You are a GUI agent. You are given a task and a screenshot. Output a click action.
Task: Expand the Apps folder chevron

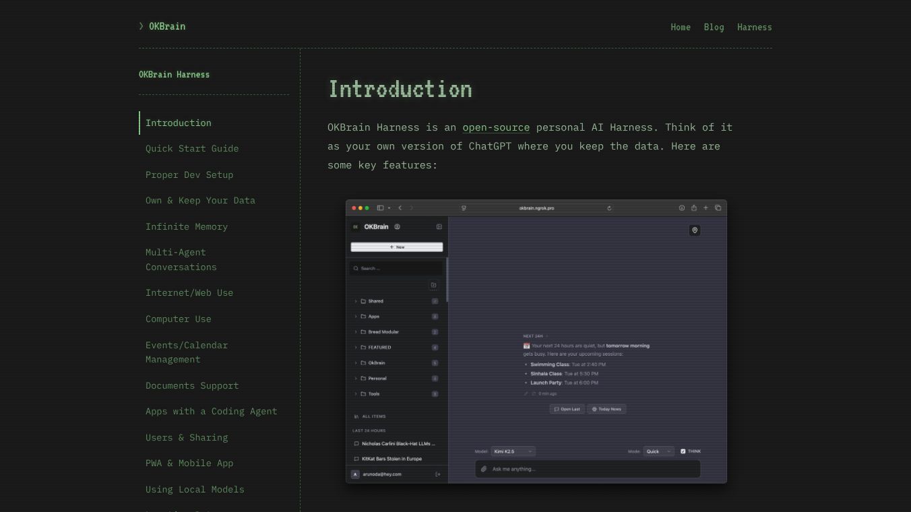coord(356,317)
